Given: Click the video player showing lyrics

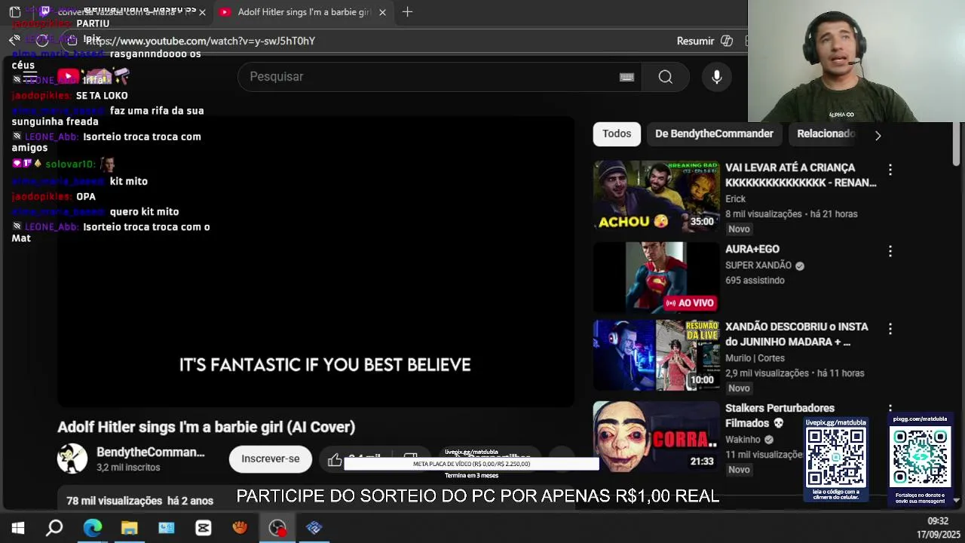Looking at the screenshot, I should pyautogui.click(x=316, y=261).
